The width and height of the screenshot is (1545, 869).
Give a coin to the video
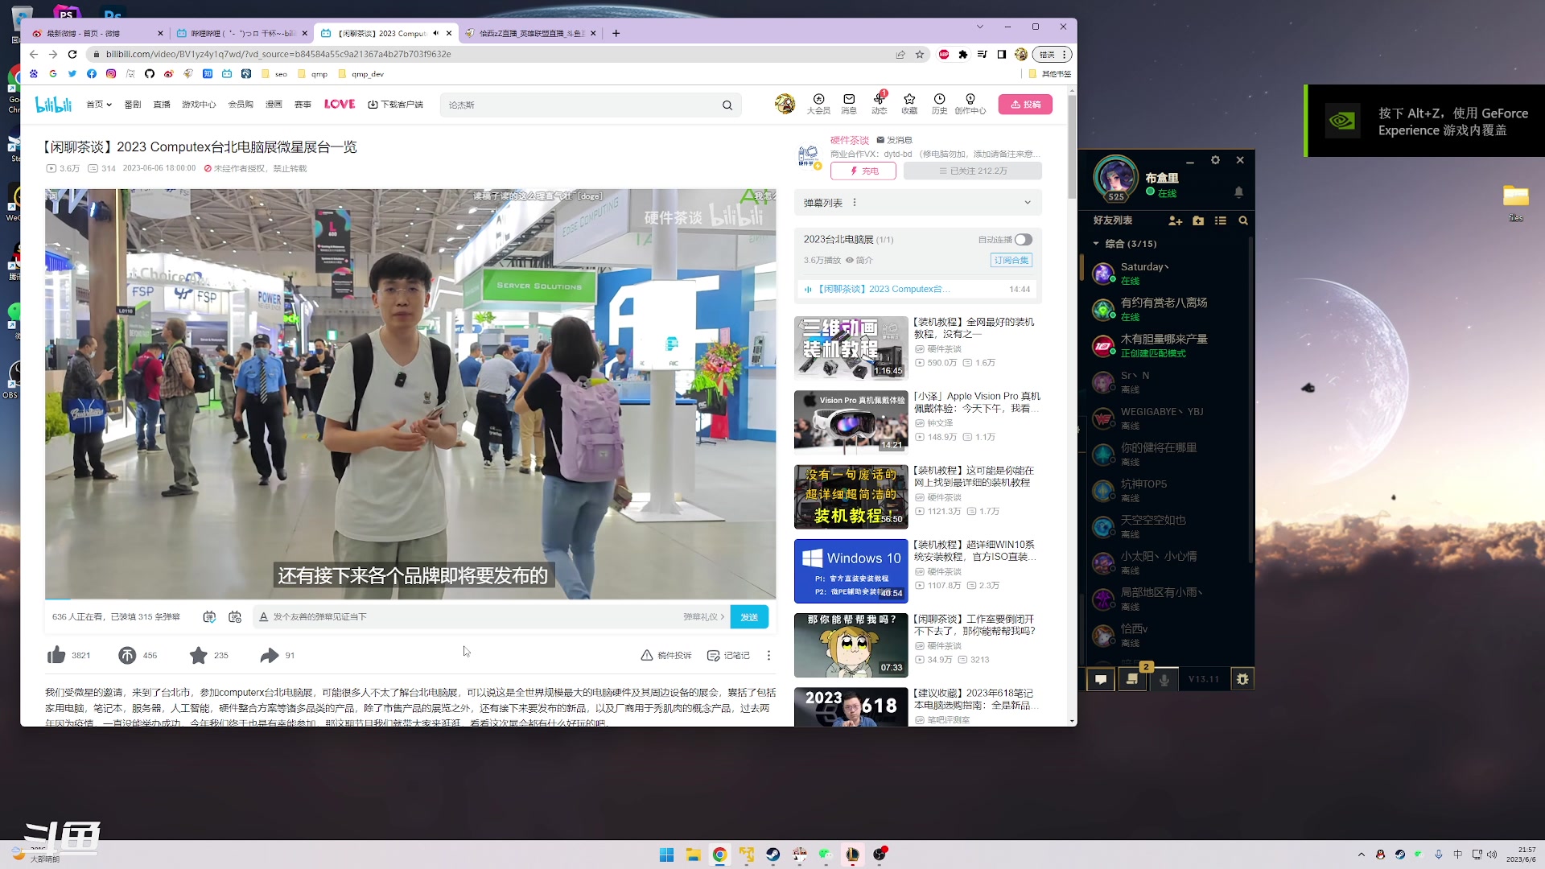click(x=127, y=655)
